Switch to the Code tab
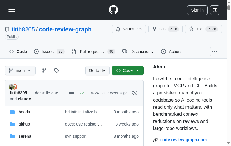This screenshot has width=231, height=146. tap(18, 52)
